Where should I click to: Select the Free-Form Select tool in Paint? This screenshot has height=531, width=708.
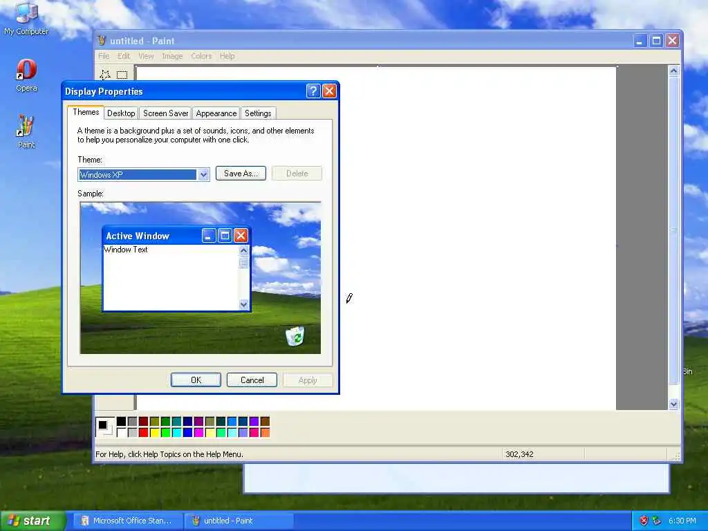(105, 75)
